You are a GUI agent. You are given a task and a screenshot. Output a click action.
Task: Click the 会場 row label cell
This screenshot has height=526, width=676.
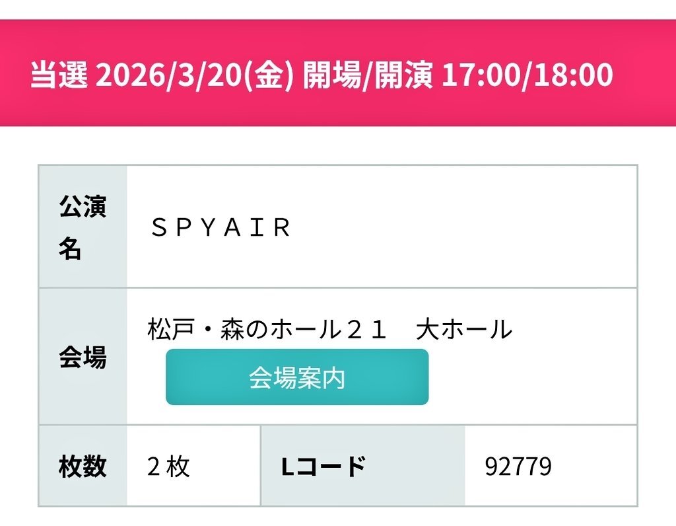(x=83, y=357)
